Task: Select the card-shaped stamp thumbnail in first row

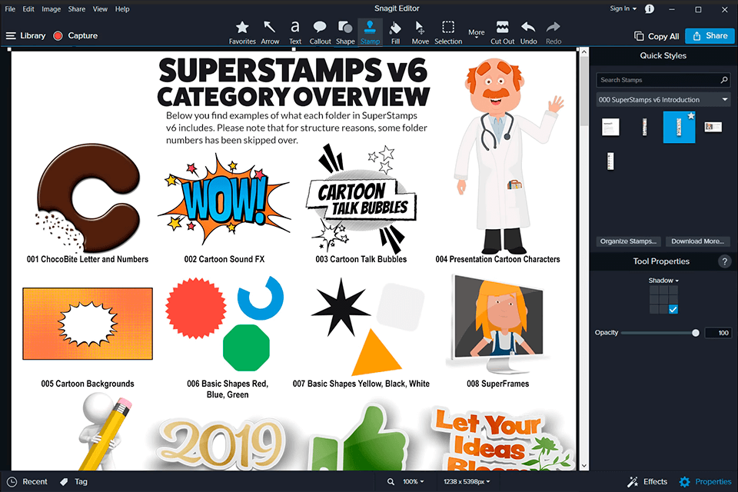Action: click(713, 127)
